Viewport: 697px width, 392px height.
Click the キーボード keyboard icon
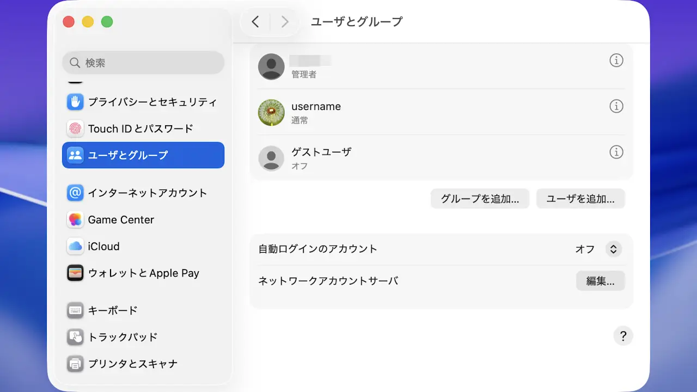[x=75, y=310]
